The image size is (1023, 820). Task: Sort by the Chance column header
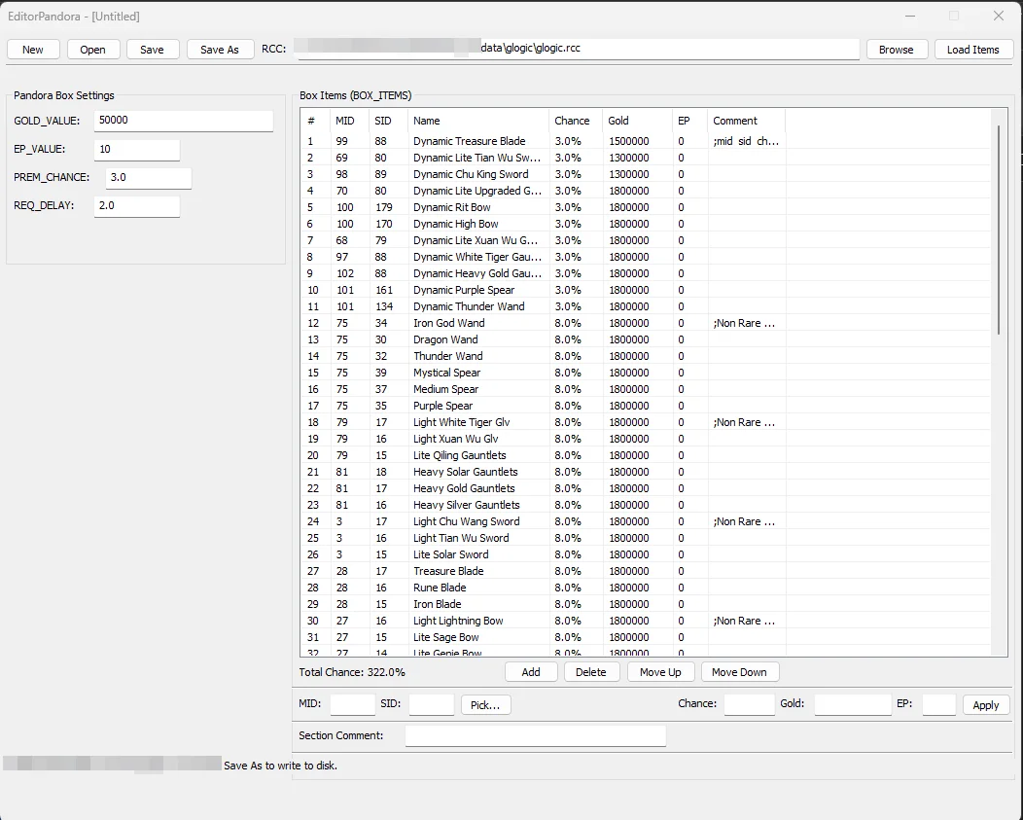pyautogui.click(x=576, y=121)
